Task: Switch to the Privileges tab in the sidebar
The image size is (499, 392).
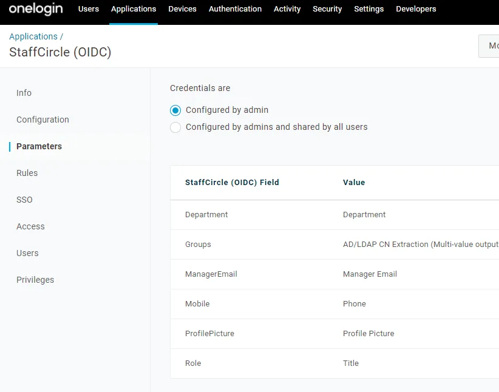Action: (x=35, y=280)
